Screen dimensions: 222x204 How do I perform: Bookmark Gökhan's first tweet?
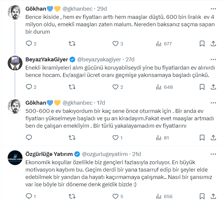[x=202, y=44]
